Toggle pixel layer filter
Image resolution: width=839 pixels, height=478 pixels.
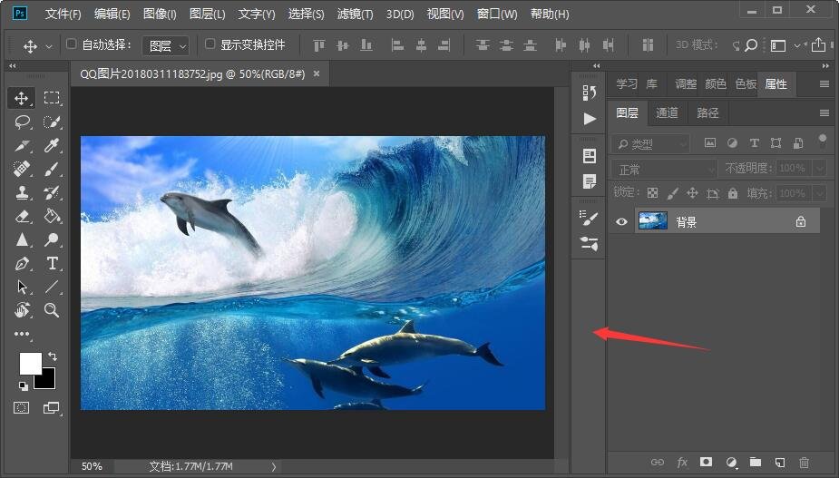point(710,143)
